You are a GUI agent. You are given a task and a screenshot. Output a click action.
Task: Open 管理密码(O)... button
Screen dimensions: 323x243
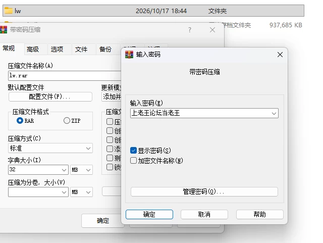tap(204, 191)
